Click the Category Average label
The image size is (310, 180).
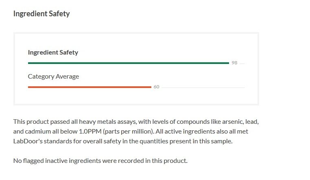coord(53,76)
